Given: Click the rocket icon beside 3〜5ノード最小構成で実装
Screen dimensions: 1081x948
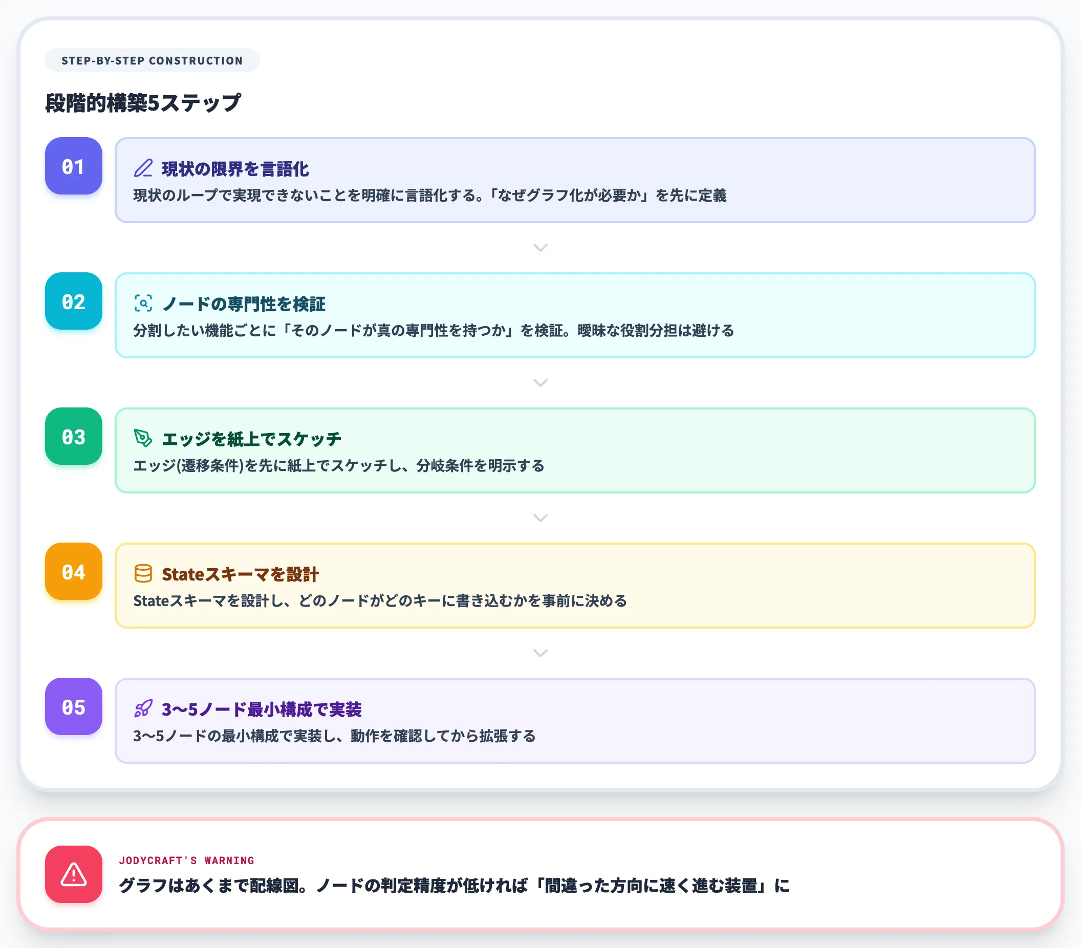Looking at the screenshot, I should click(x=143, y=708).
